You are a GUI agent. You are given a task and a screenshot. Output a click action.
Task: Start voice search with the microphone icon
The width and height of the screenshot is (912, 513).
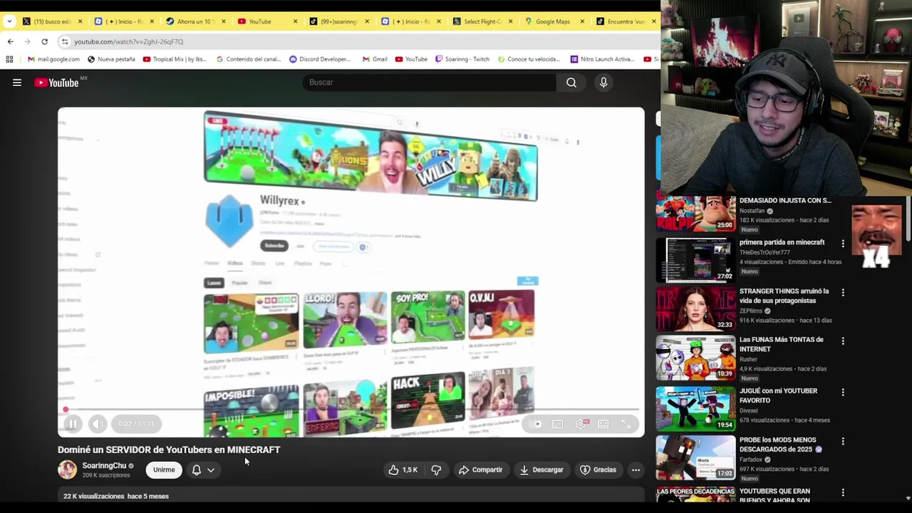[x=603, y=83]
